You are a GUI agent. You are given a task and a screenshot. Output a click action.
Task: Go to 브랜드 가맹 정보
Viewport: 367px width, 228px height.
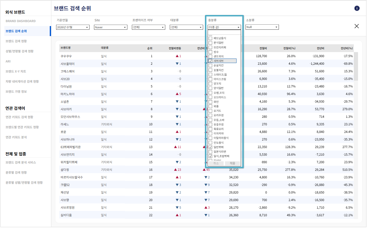(x=16, y=92)
